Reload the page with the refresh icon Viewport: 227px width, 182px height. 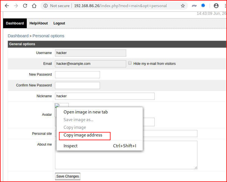pos(25,6)
